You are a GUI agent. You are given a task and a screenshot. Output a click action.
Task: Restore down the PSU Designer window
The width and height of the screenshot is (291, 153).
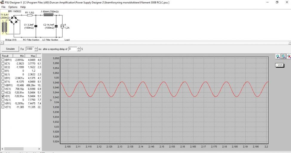tap(277, 2)
